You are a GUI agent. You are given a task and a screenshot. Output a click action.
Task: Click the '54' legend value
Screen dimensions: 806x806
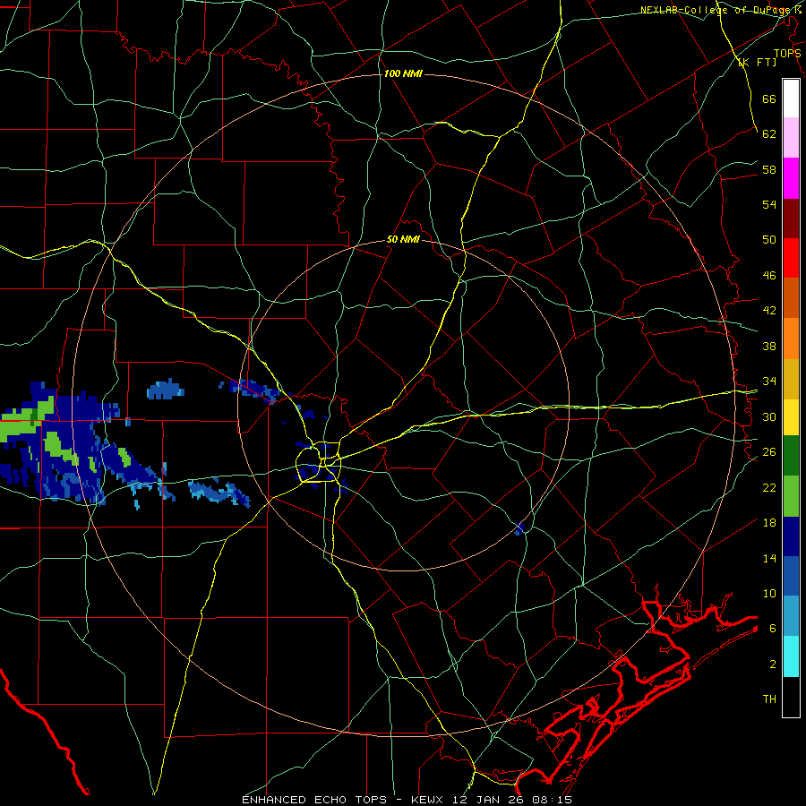769,204
